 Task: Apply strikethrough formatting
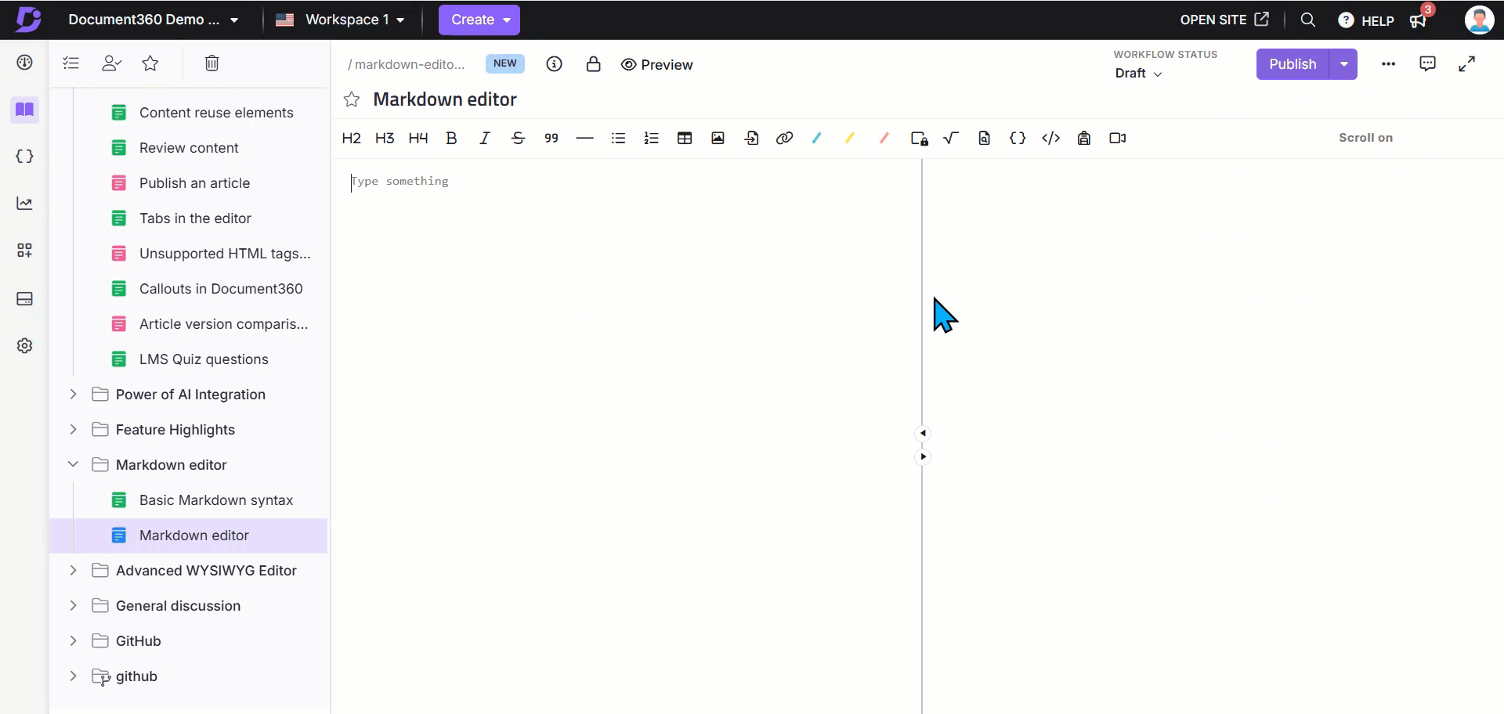coord(518,138)
